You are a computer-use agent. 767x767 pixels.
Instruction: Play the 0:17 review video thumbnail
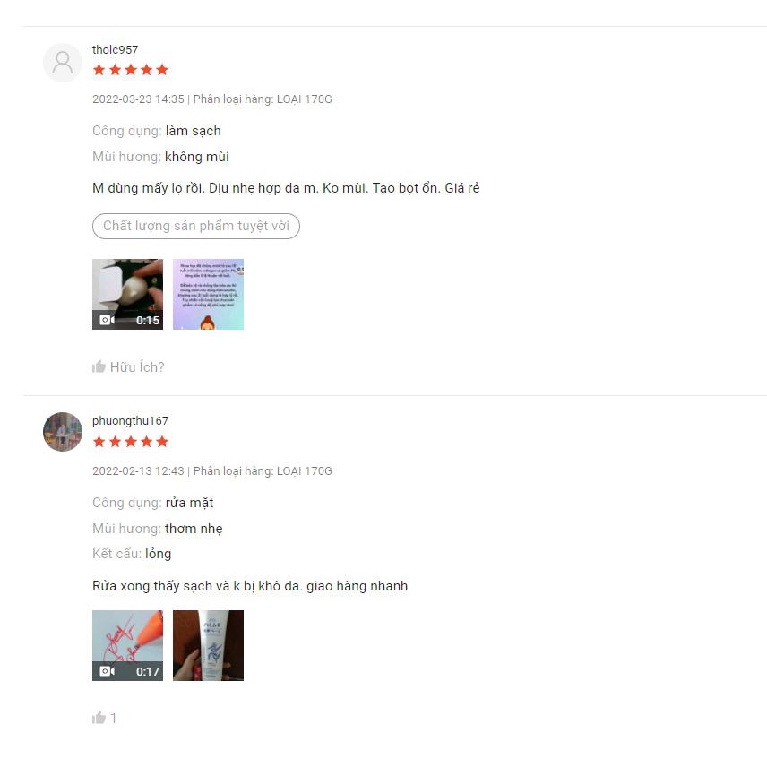tap(127, 645)
